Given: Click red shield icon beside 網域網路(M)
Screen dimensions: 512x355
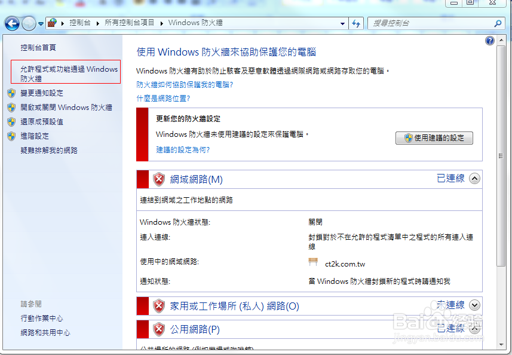Looking at the screenshot, I should [159, 179].
